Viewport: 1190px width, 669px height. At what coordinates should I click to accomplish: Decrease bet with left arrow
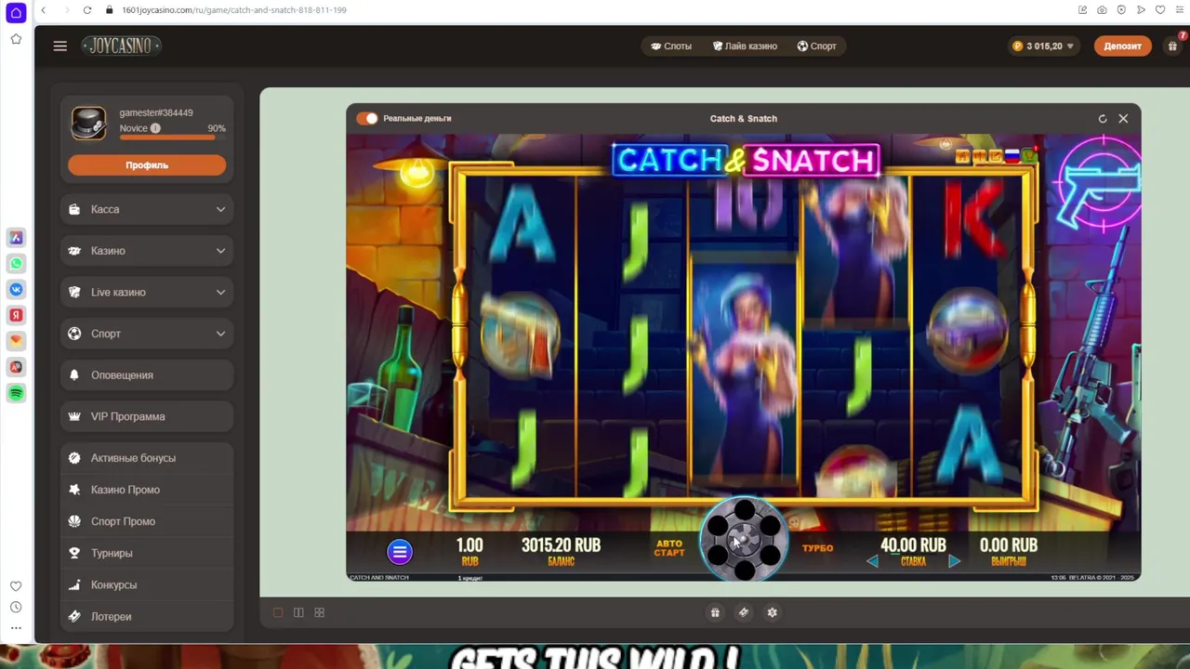click(872, 561)
